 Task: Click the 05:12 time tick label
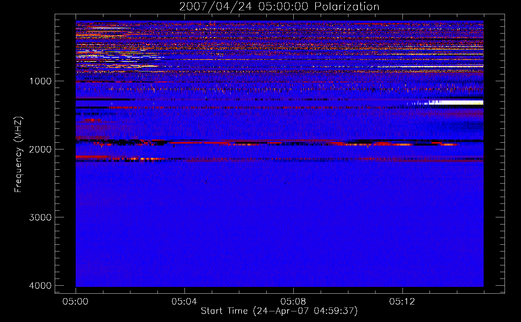tap(402, 302)
